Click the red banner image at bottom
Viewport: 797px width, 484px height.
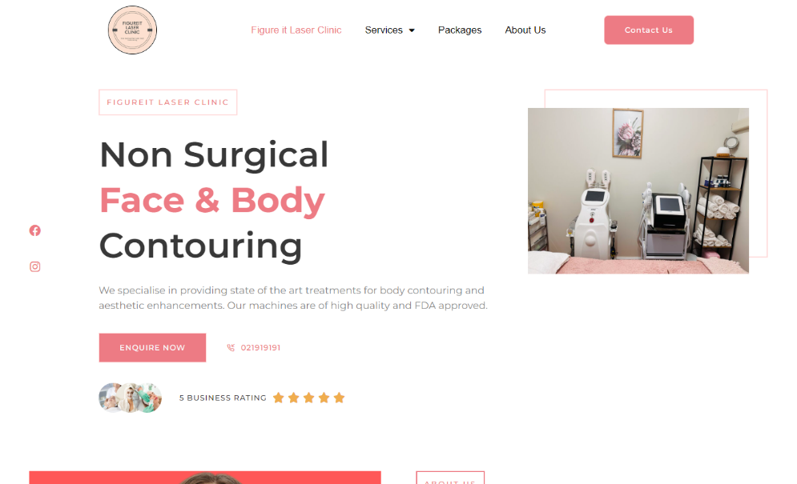[x=205, y=478]
